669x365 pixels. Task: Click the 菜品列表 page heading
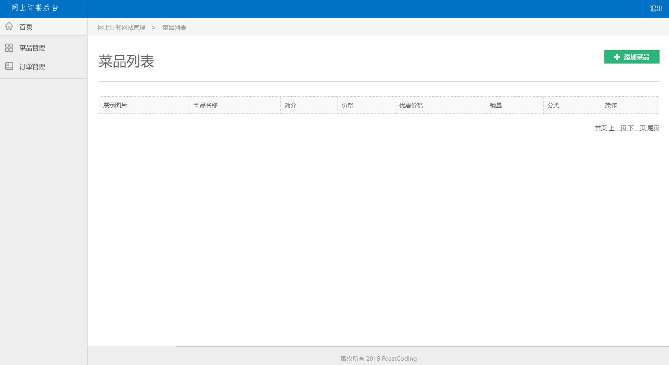pyautogui.click(x=126, y=62)
